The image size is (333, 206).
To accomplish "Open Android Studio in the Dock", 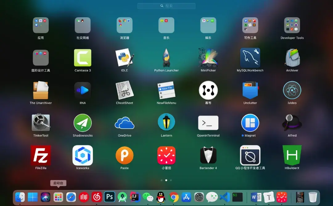I will [122, 197].
